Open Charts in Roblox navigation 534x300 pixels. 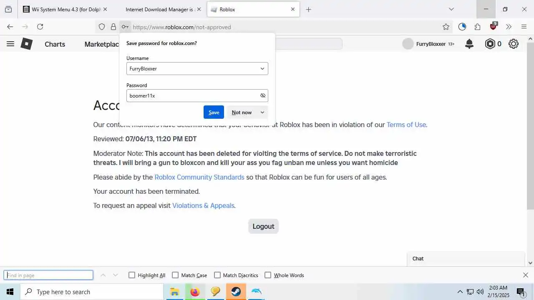[55, 44]
